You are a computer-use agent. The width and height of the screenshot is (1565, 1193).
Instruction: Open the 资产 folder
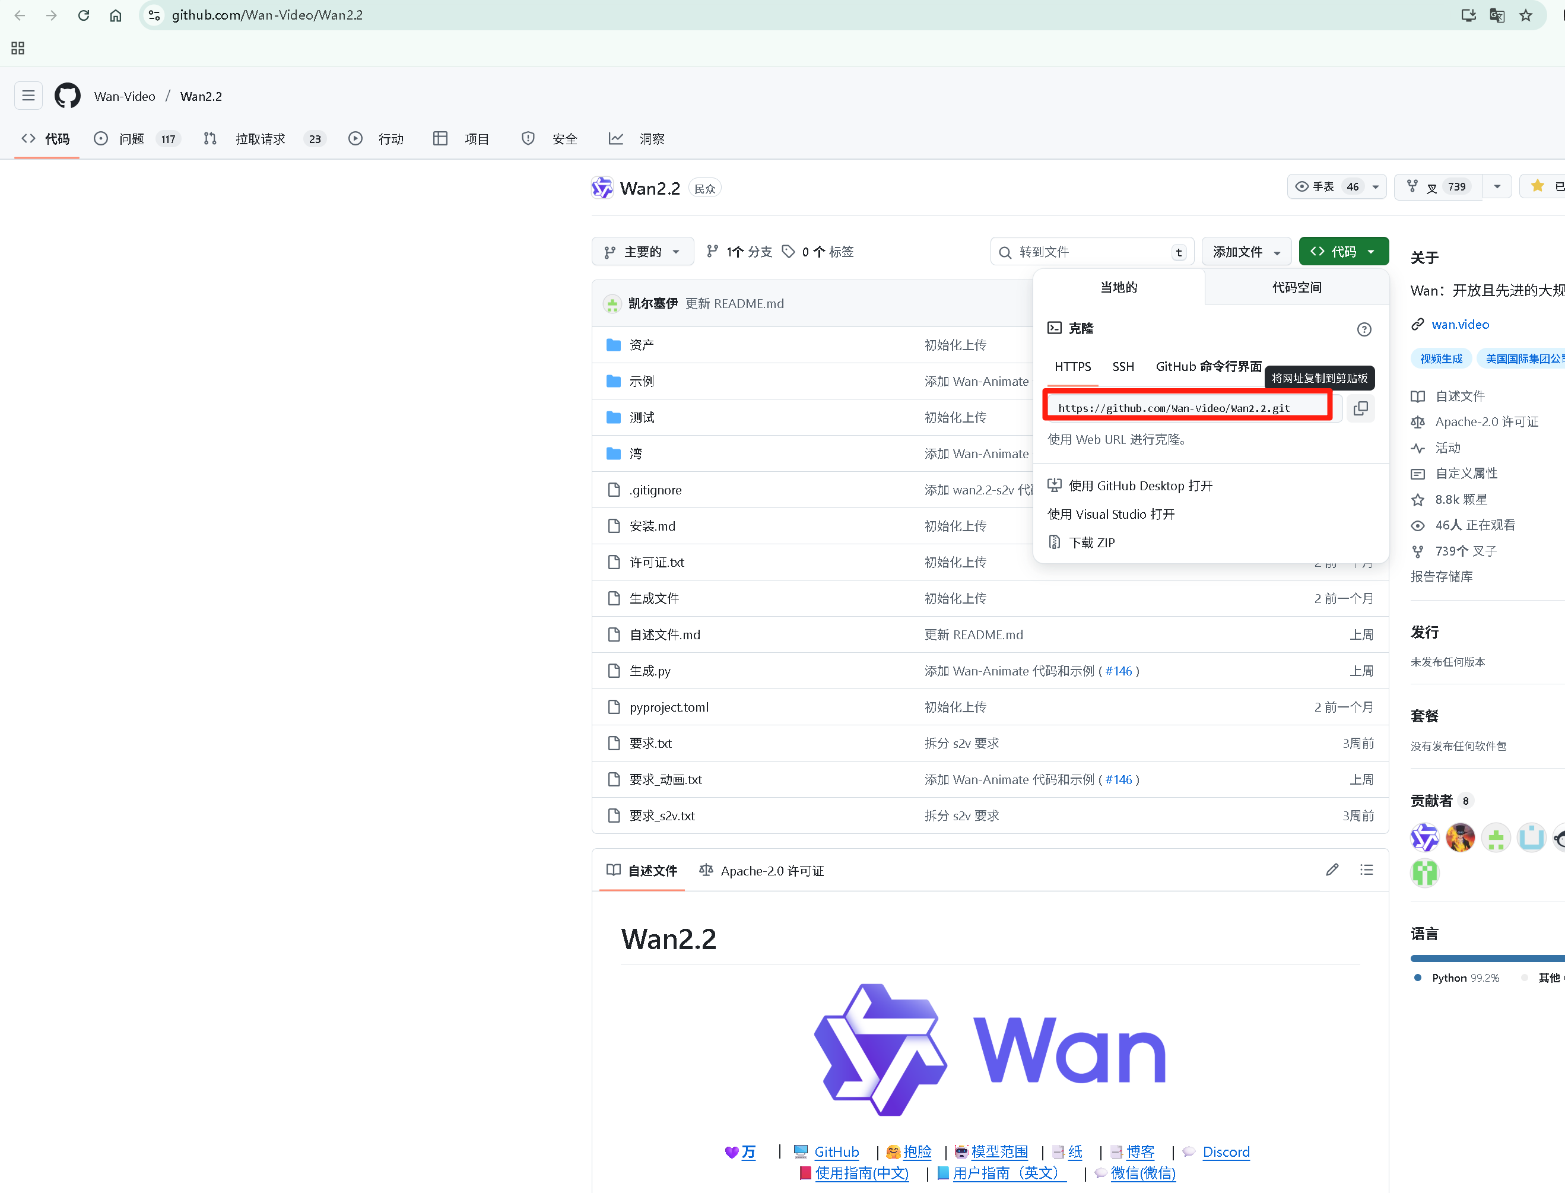641,345
